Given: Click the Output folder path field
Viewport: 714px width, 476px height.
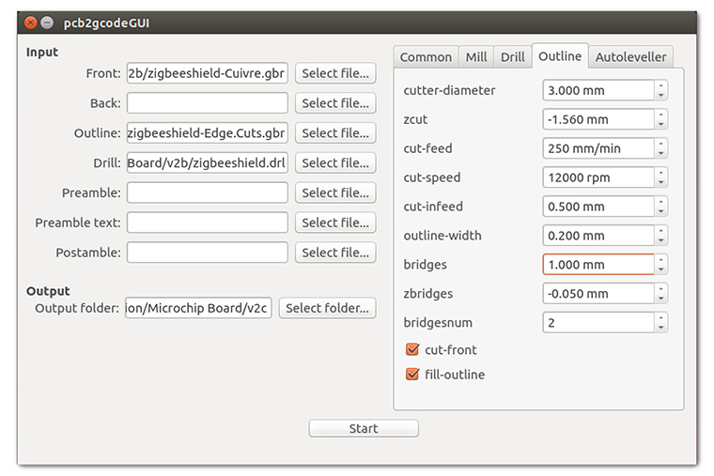Looking at the screenshot, I should pyautogui.click(x=198, y=308).
